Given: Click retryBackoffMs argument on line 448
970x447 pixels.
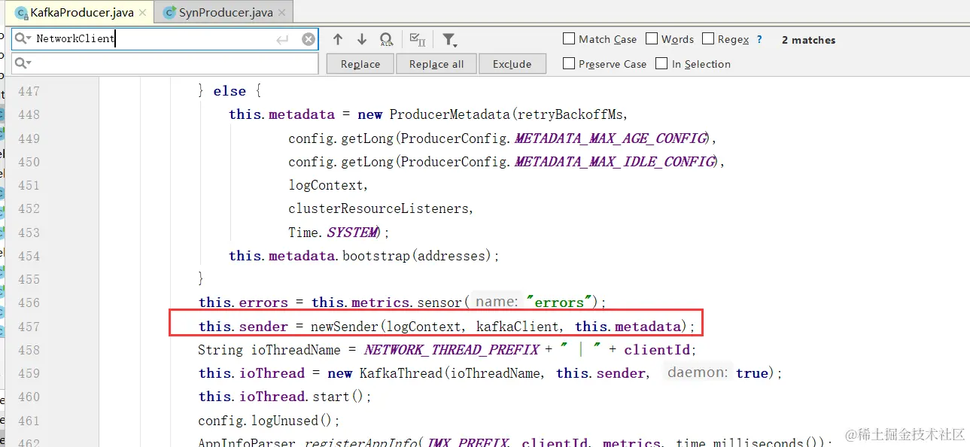Looking at the screenshot, I should point(570,114).
